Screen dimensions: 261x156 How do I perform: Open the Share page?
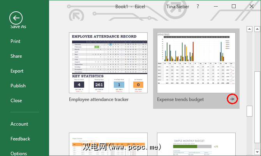point(16,56)
